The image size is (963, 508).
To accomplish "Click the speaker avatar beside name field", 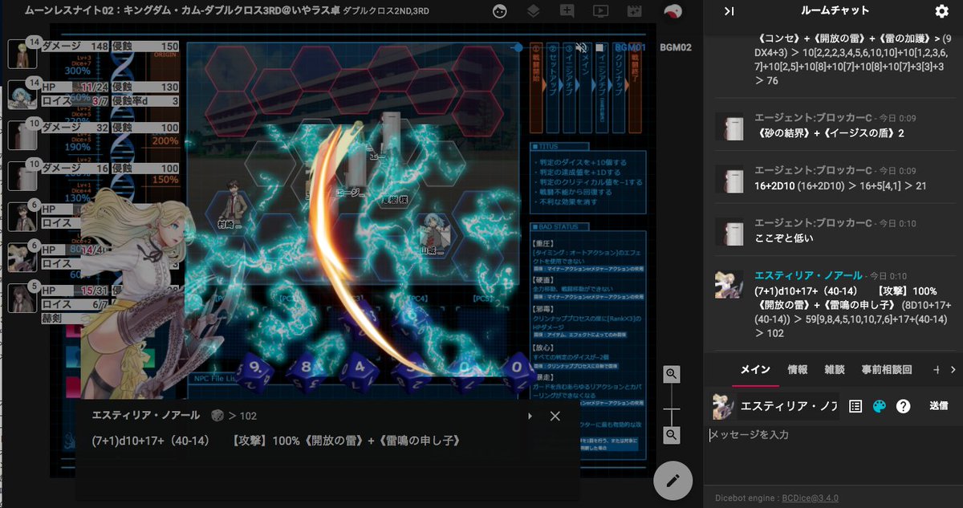I will coord(724,406).
